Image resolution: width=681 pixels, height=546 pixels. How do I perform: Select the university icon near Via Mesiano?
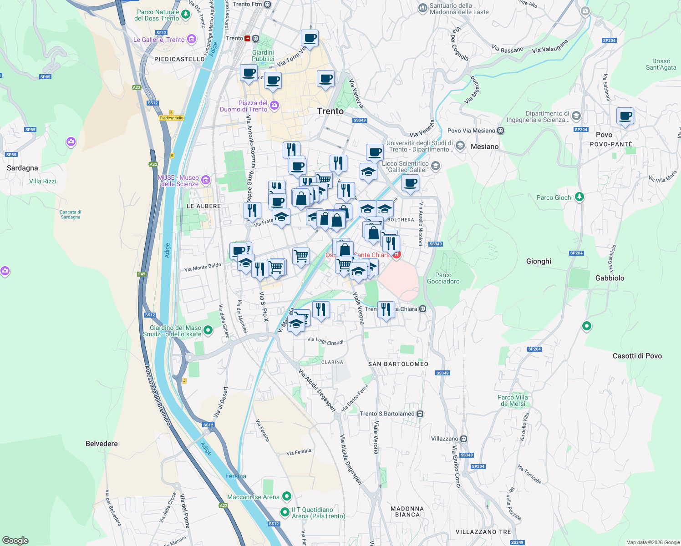pyautogui.click(x=459, y=146)
